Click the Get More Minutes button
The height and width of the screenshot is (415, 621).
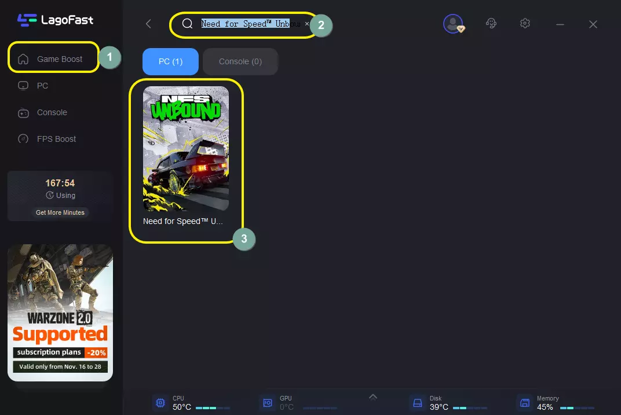[x=60, y=212]
